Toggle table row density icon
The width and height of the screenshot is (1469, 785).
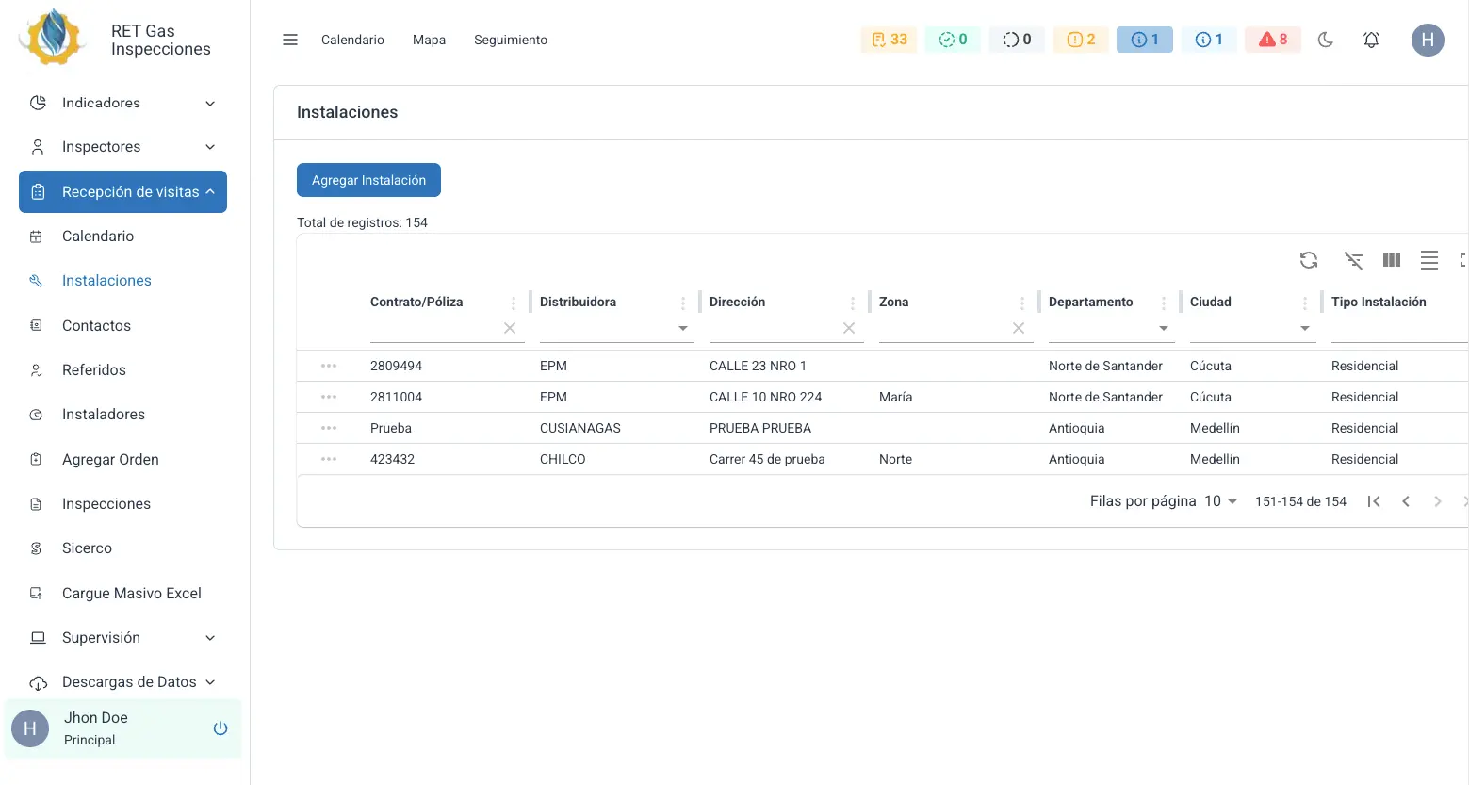click(1429, 260)
